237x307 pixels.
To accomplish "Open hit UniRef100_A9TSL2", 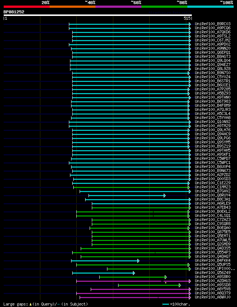I will (213, 36).
